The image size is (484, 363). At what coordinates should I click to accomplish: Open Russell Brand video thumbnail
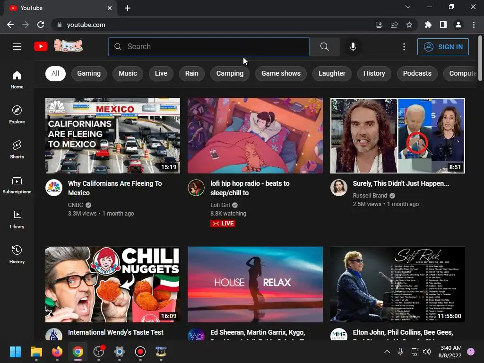point(398,136)
